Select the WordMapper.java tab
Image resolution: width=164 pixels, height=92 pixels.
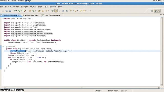(x=10, y=15)
